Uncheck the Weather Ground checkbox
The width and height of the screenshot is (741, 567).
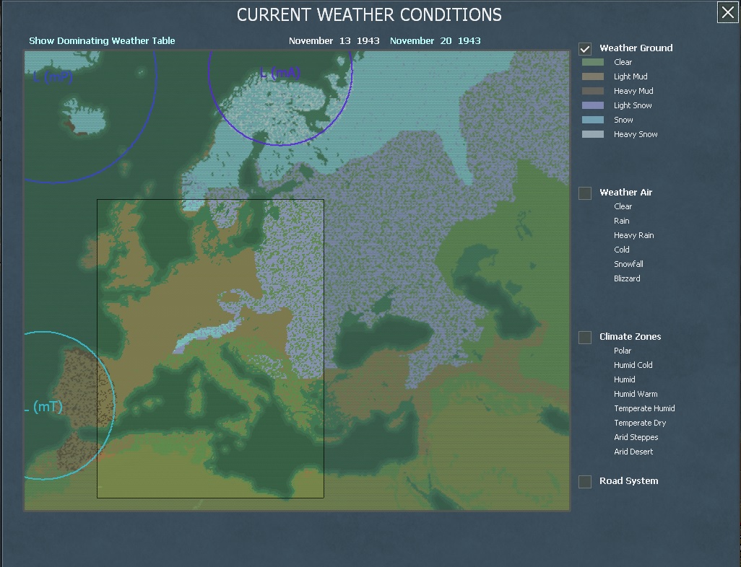click(x=584, y=48)
